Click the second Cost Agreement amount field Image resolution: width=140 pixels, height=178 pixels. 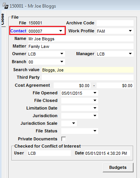(x=115, y=85)
